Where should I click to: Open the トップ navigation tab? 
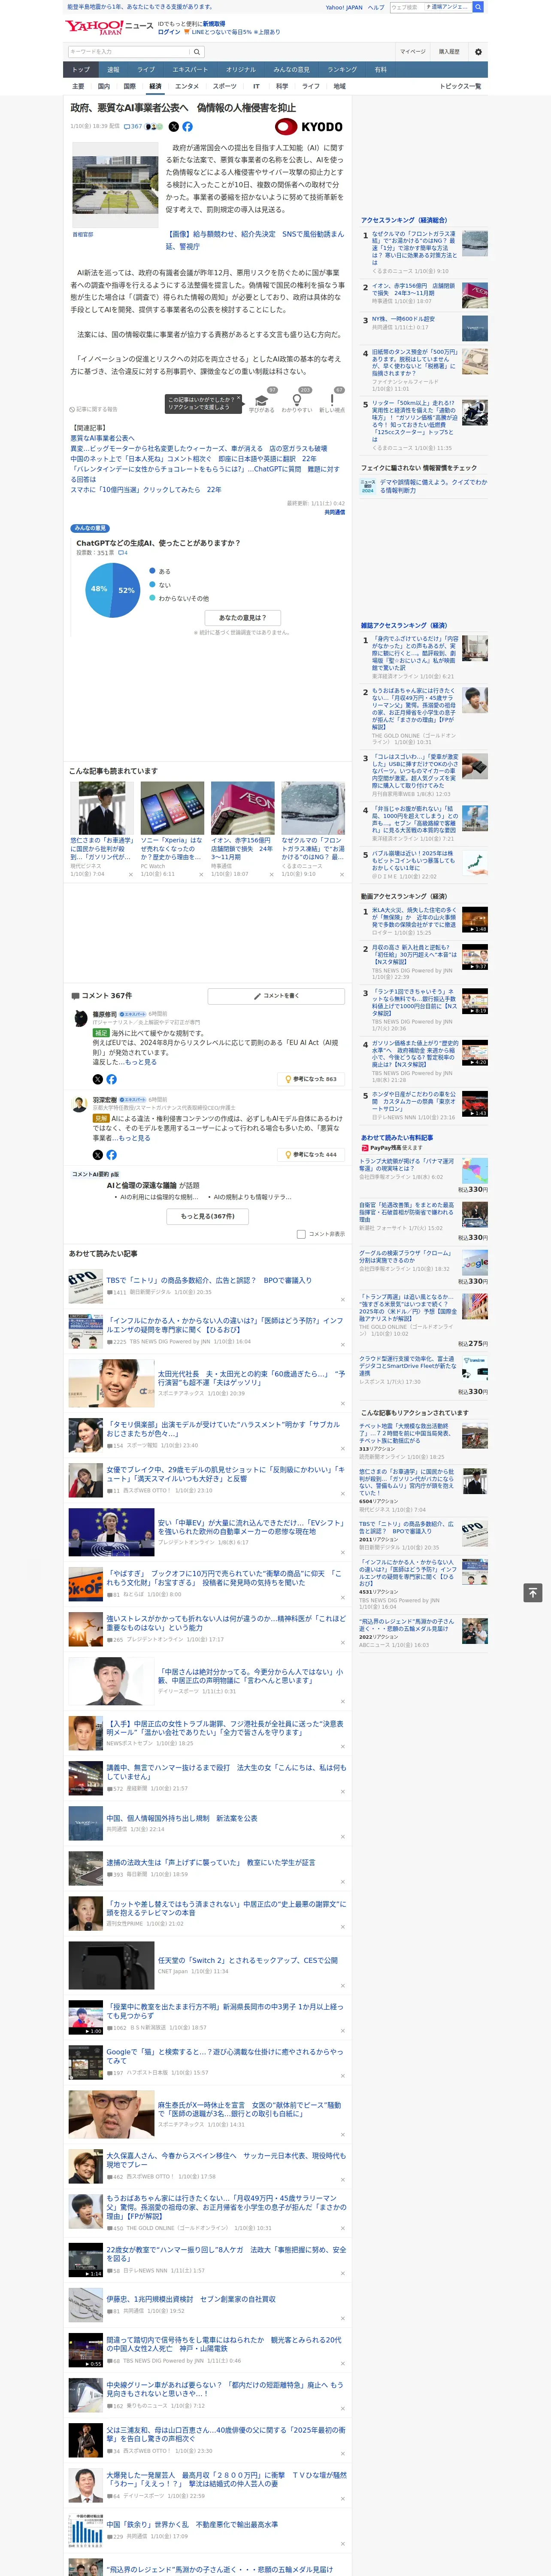[x=81, y=69]
